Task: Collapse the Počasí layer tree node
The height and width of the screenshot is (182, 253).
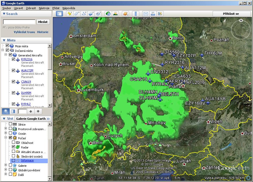Action: pos(6,138)
